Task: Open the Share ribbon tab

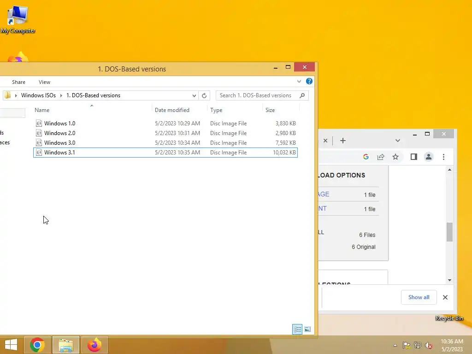Action: pyautogui.click(x=18, y=82)
